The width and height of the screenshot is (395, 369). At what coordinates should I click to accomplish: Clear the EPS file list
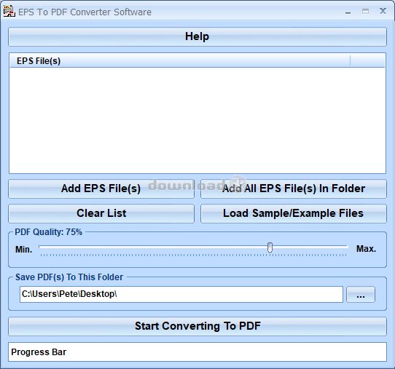[101, 213]
